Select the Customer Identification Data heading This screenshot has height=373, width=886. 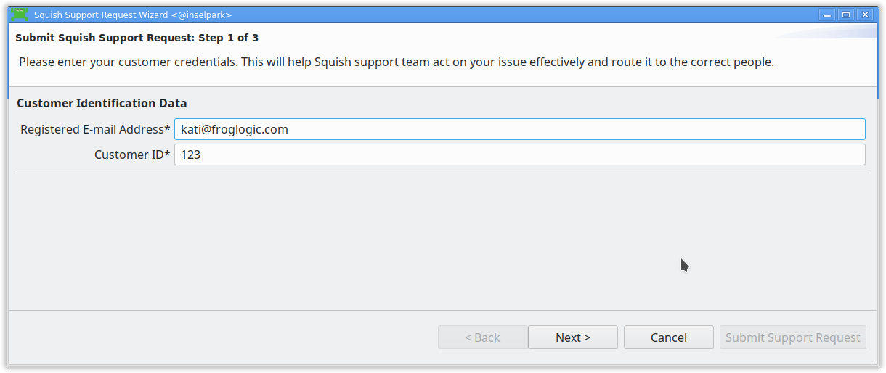(x=102, y=103)
